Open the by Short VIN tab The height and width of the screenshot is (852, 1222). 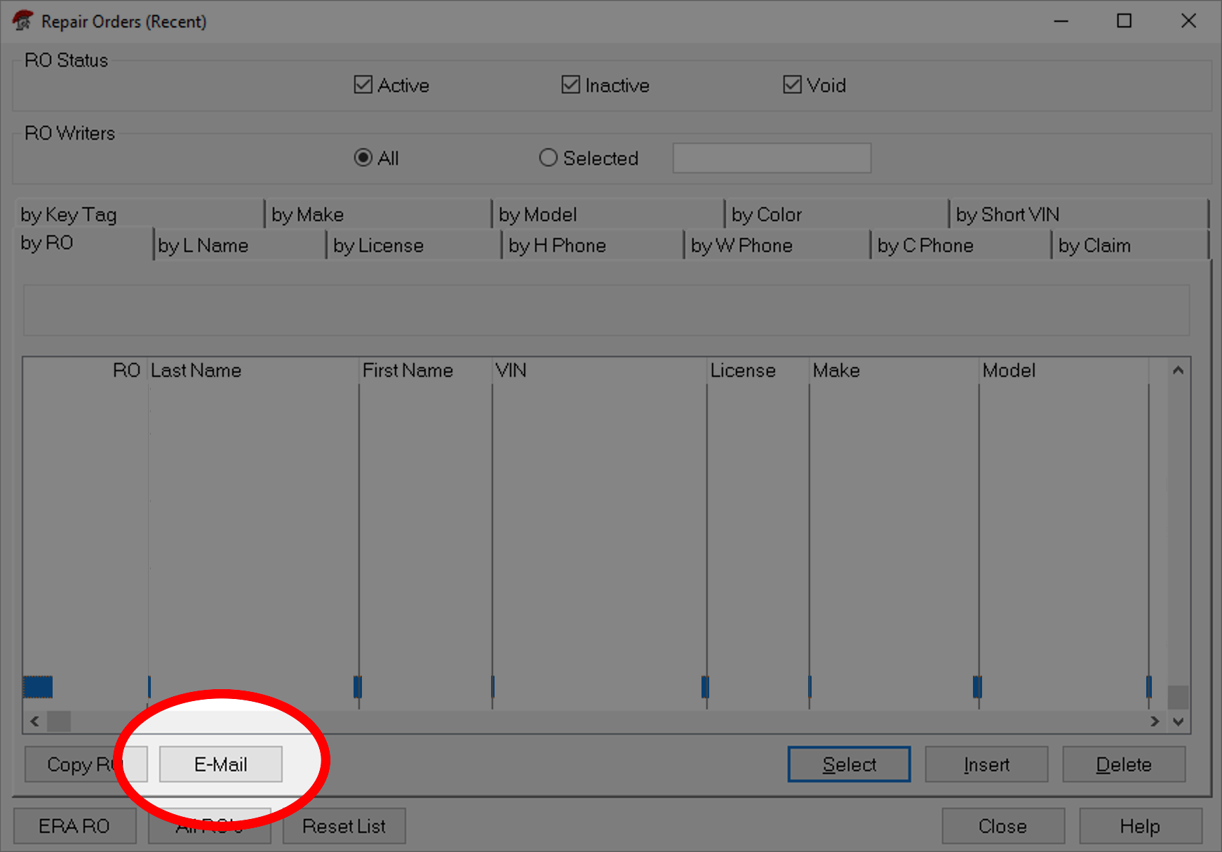coord(1007,215)
